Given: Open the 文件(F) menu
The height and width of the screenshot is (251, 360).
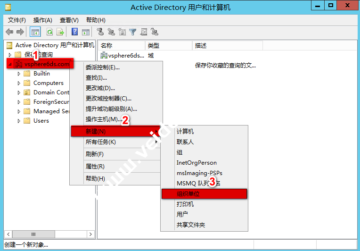Looking at the screenshot, I should (x=17, y=20).
